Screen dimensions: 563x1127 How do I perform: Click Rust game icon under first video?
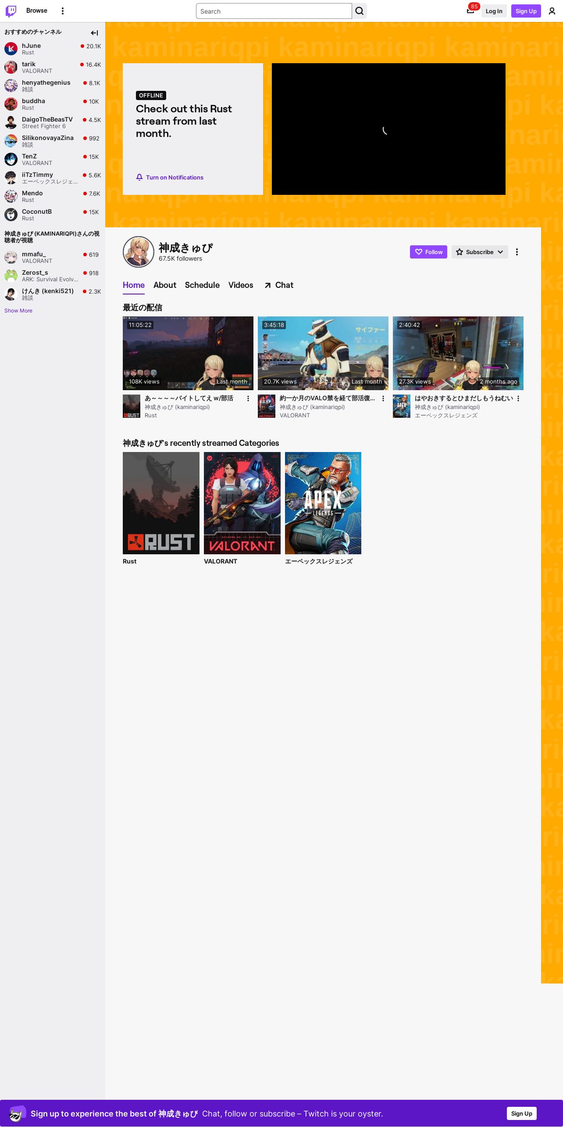click(x=132, y=406)
